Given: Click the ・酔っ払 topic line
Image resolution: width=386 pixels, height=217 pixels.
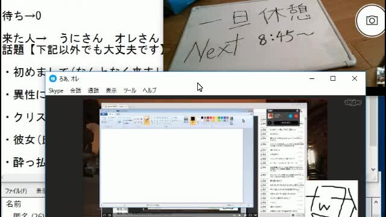Looking at the screenshot, I should tap(25, 162).
